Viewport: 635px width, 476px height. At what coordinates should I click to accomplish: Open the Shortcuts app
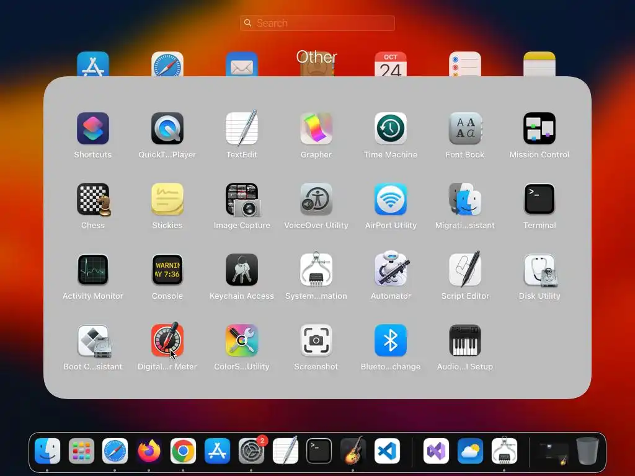[93, 129]
